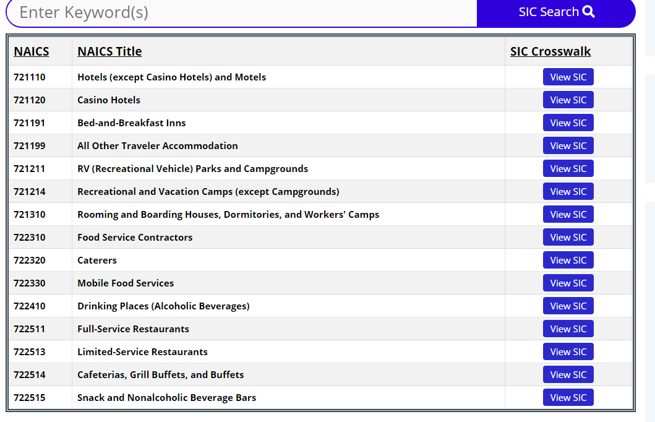Select NAICS code 722515
This screenshot has height=422, width=655.
tap(29, 398)
